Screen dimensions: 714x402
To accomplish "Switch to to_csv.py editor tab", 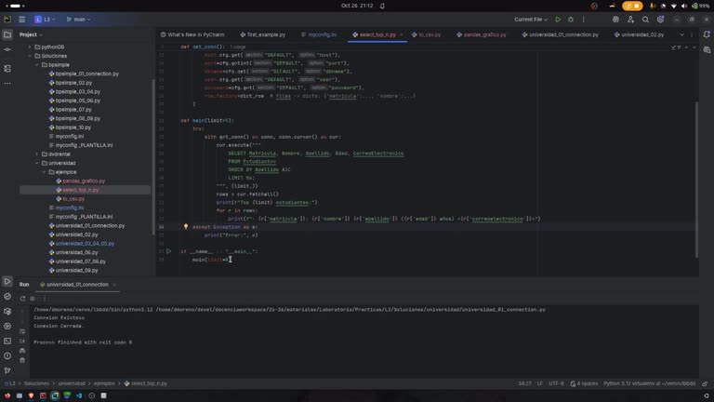I will pos(426,34).
